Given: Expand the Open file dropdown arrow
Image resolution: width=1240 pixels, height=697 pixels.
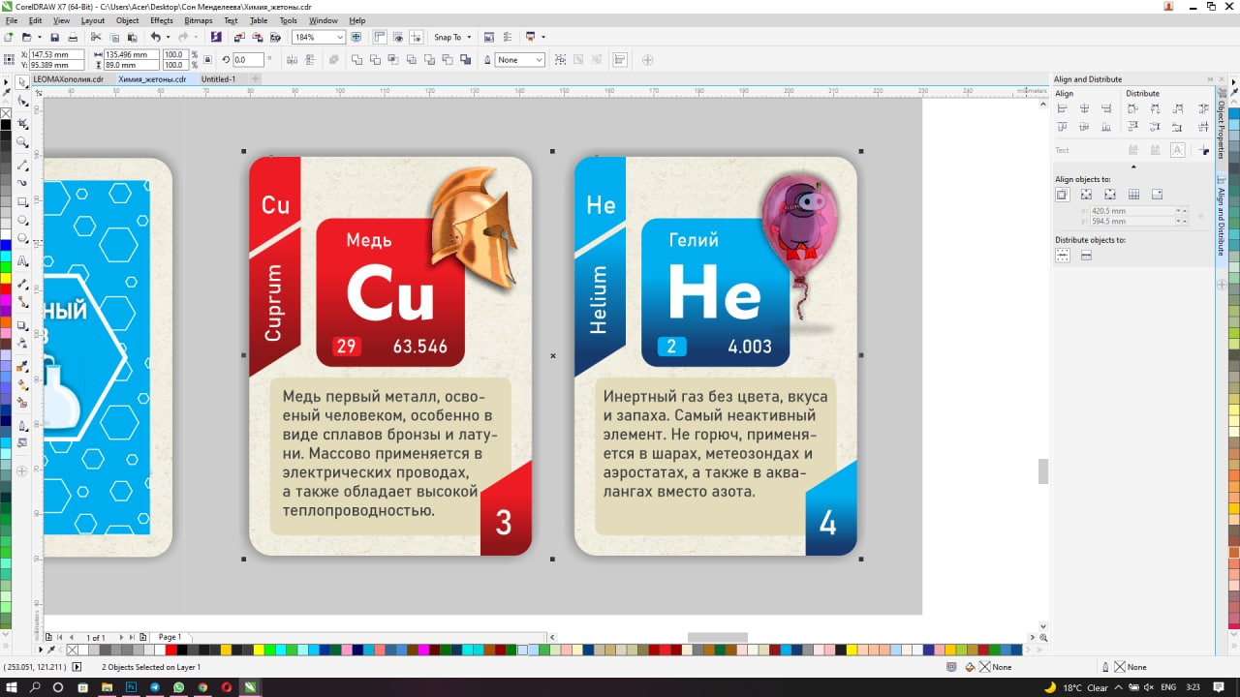Looking at the screenshot, I should 39,37.
